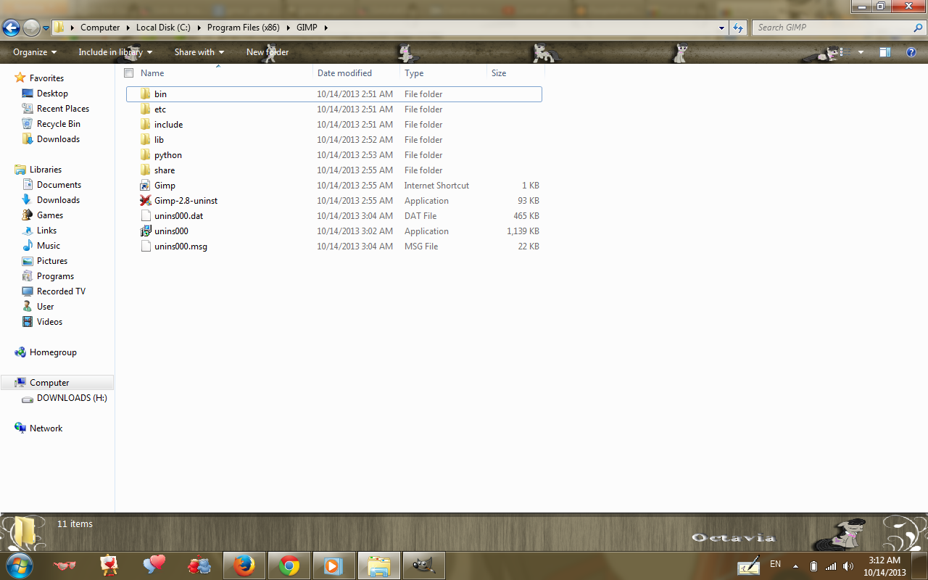The image size is (928, 580).
Task: Tick the select-all checkbox in header
Action: tap(129, 73)
